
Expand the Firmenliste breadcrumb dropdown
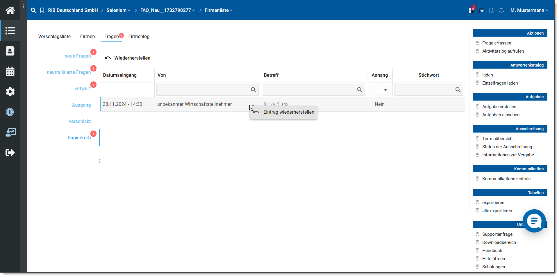click(x=219, y=10)
